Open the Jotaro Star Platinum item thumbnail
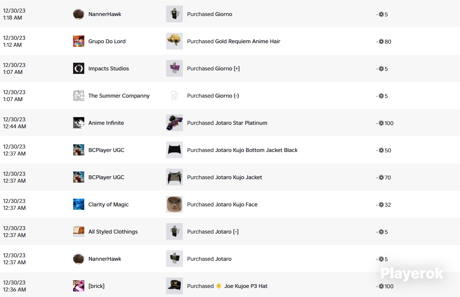This screenshot has height=297, width=460. click(174, 123)
